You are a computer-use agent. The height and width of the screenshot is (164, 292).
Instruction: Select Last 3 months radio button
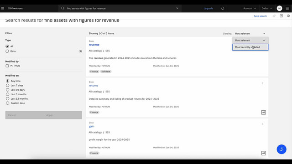tap(7, 94)
